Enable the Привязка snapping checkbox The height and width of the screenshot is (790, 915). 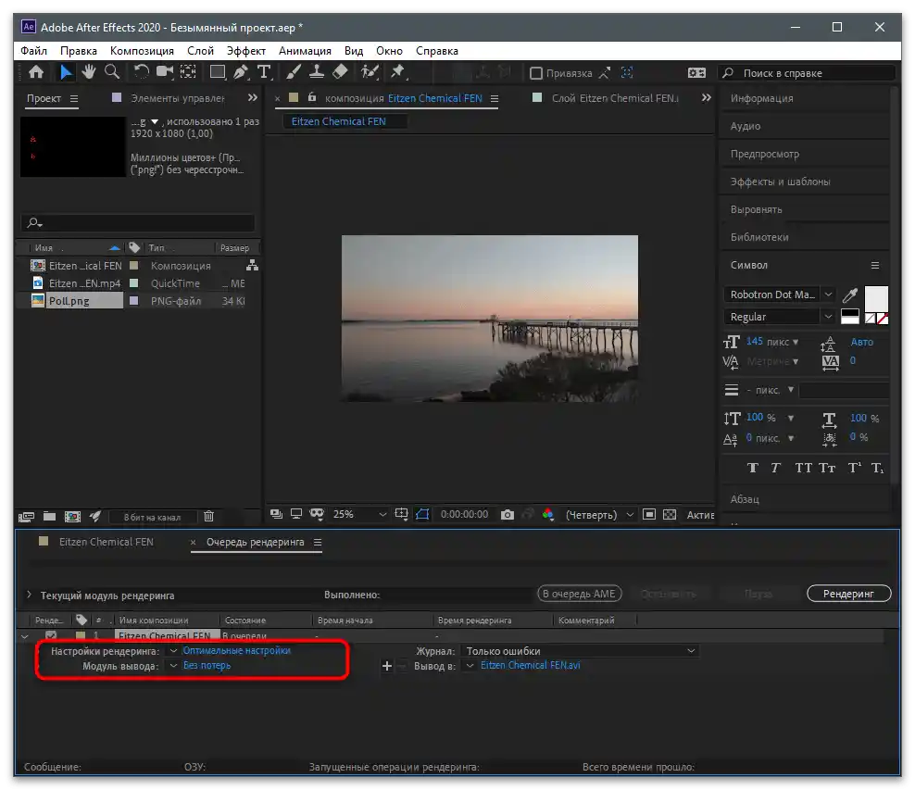tap(535, 73)
